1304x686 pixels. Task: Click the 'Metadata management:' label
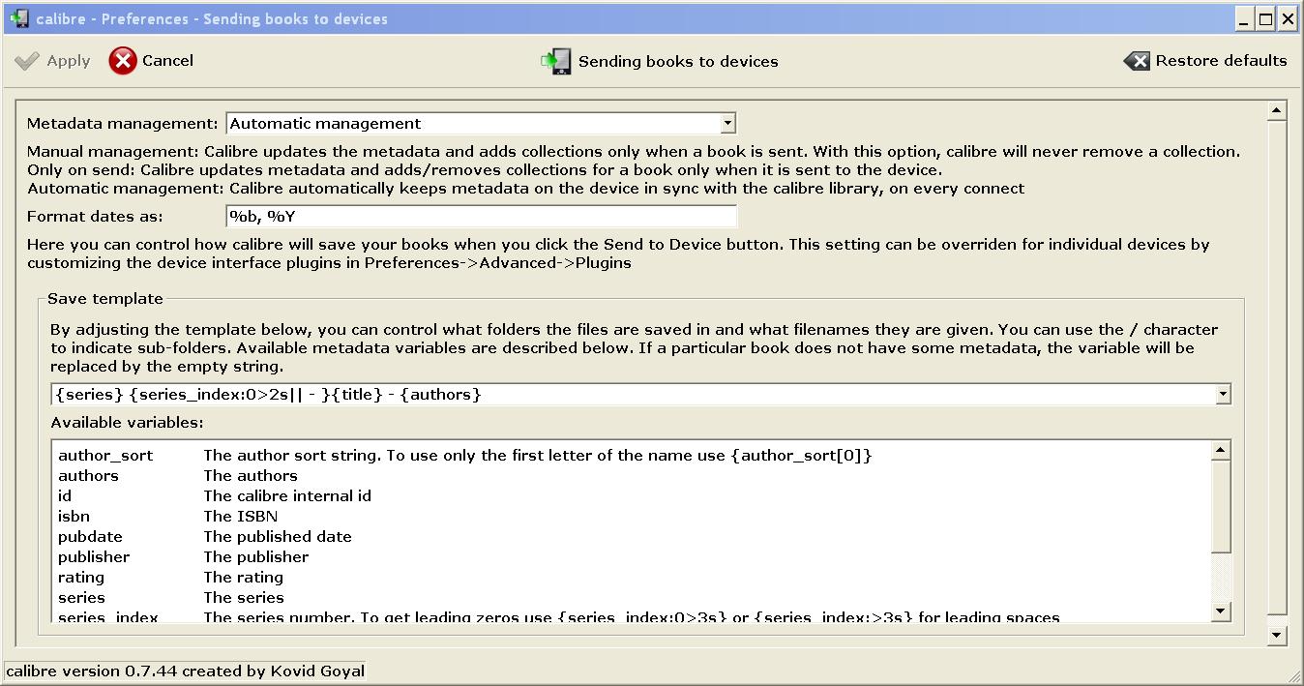123,124
